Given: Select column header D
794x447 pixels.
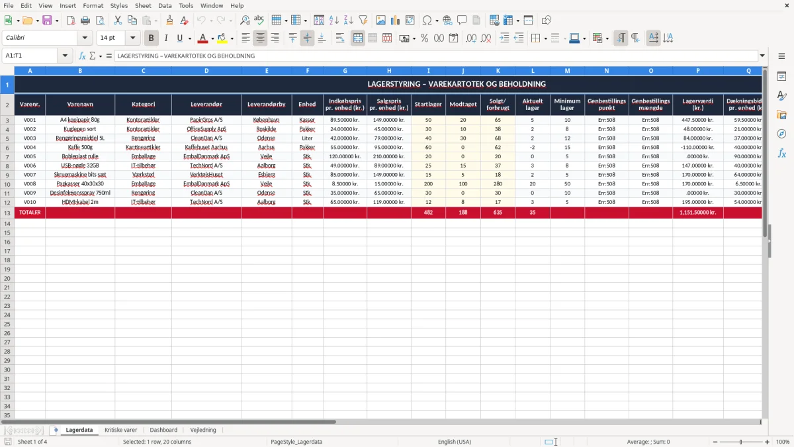Looking at the screenshot, I should (206, 70).
